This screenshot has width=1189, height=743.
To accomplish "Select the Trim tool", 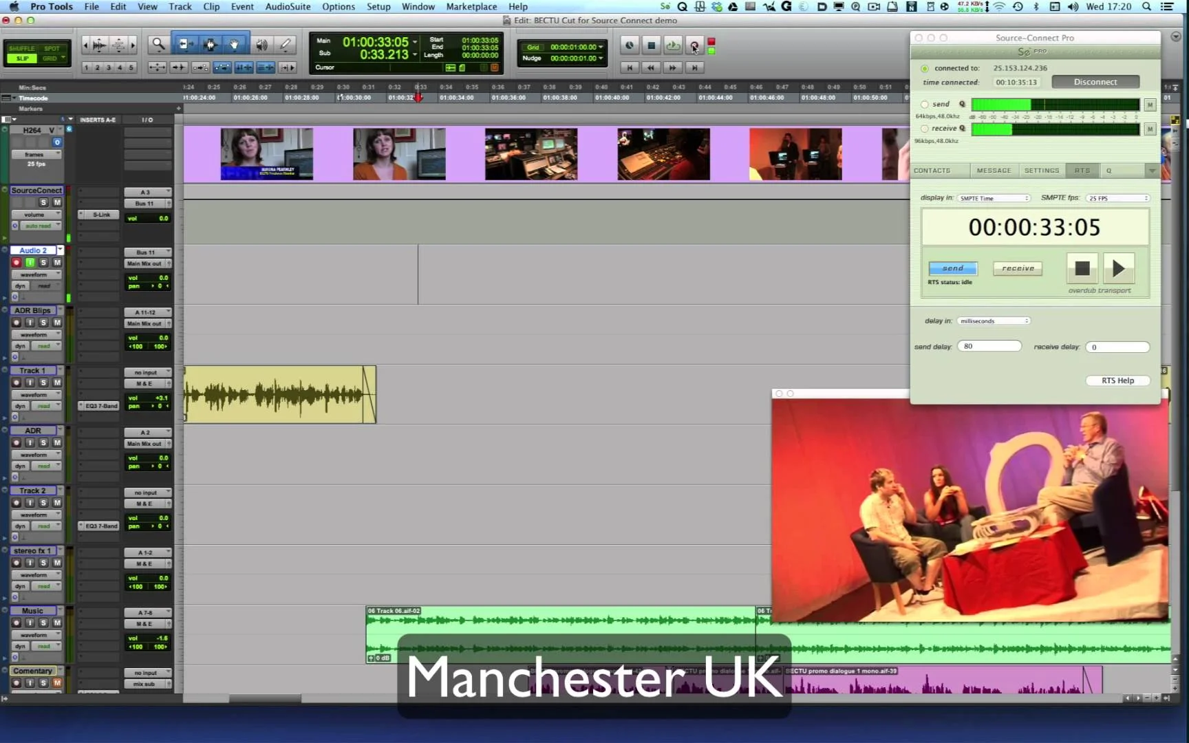I will 184,44.
